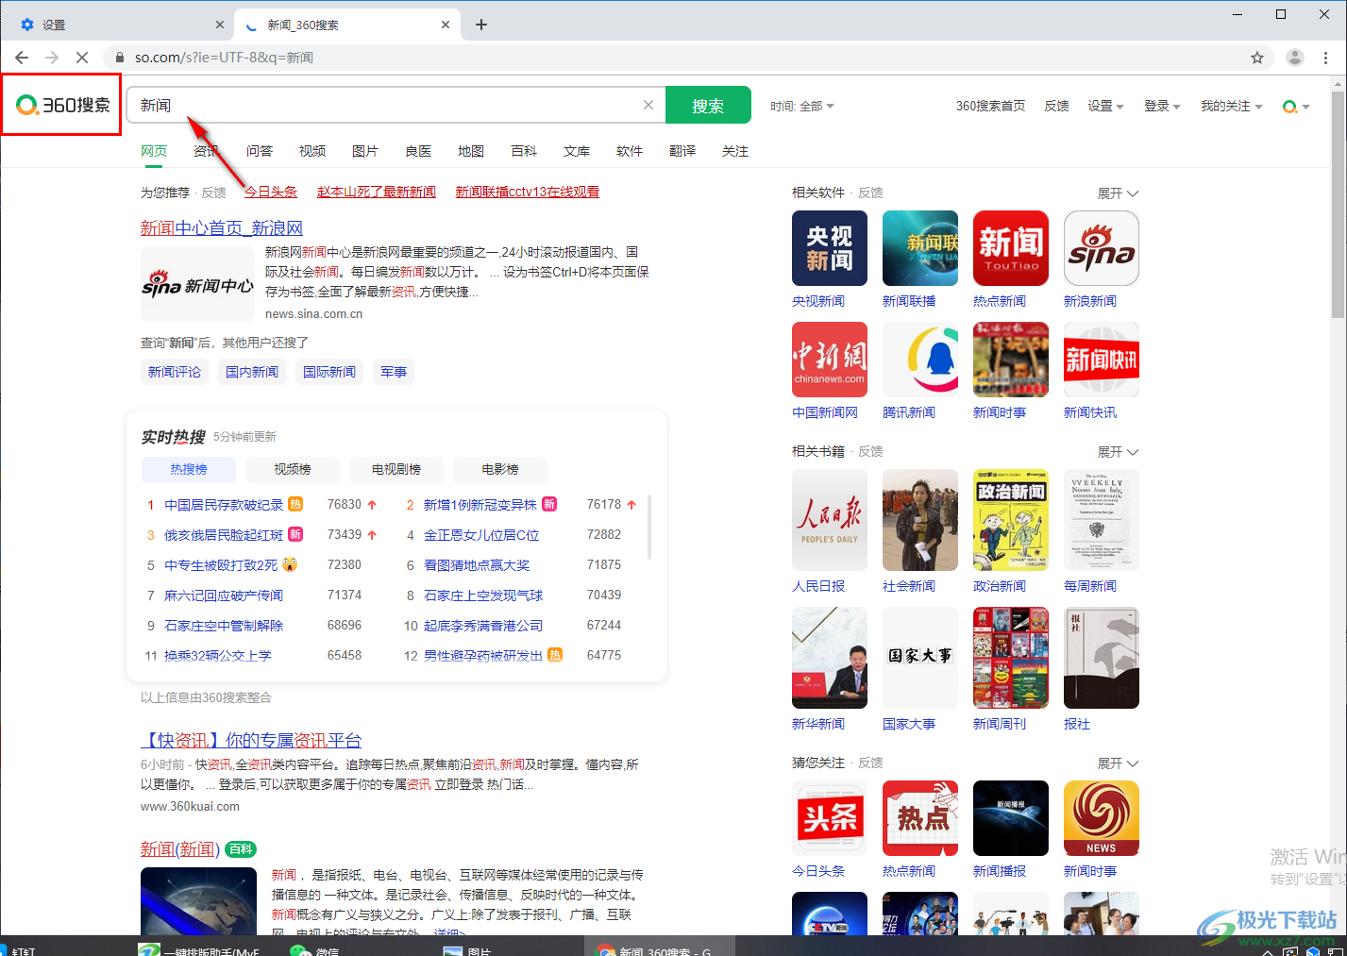Image resolution: width=1347 pixels, height=956 pixels.
Task: Click the sina 新闻中心 logo thumbnail
Action: pos(198,285)
